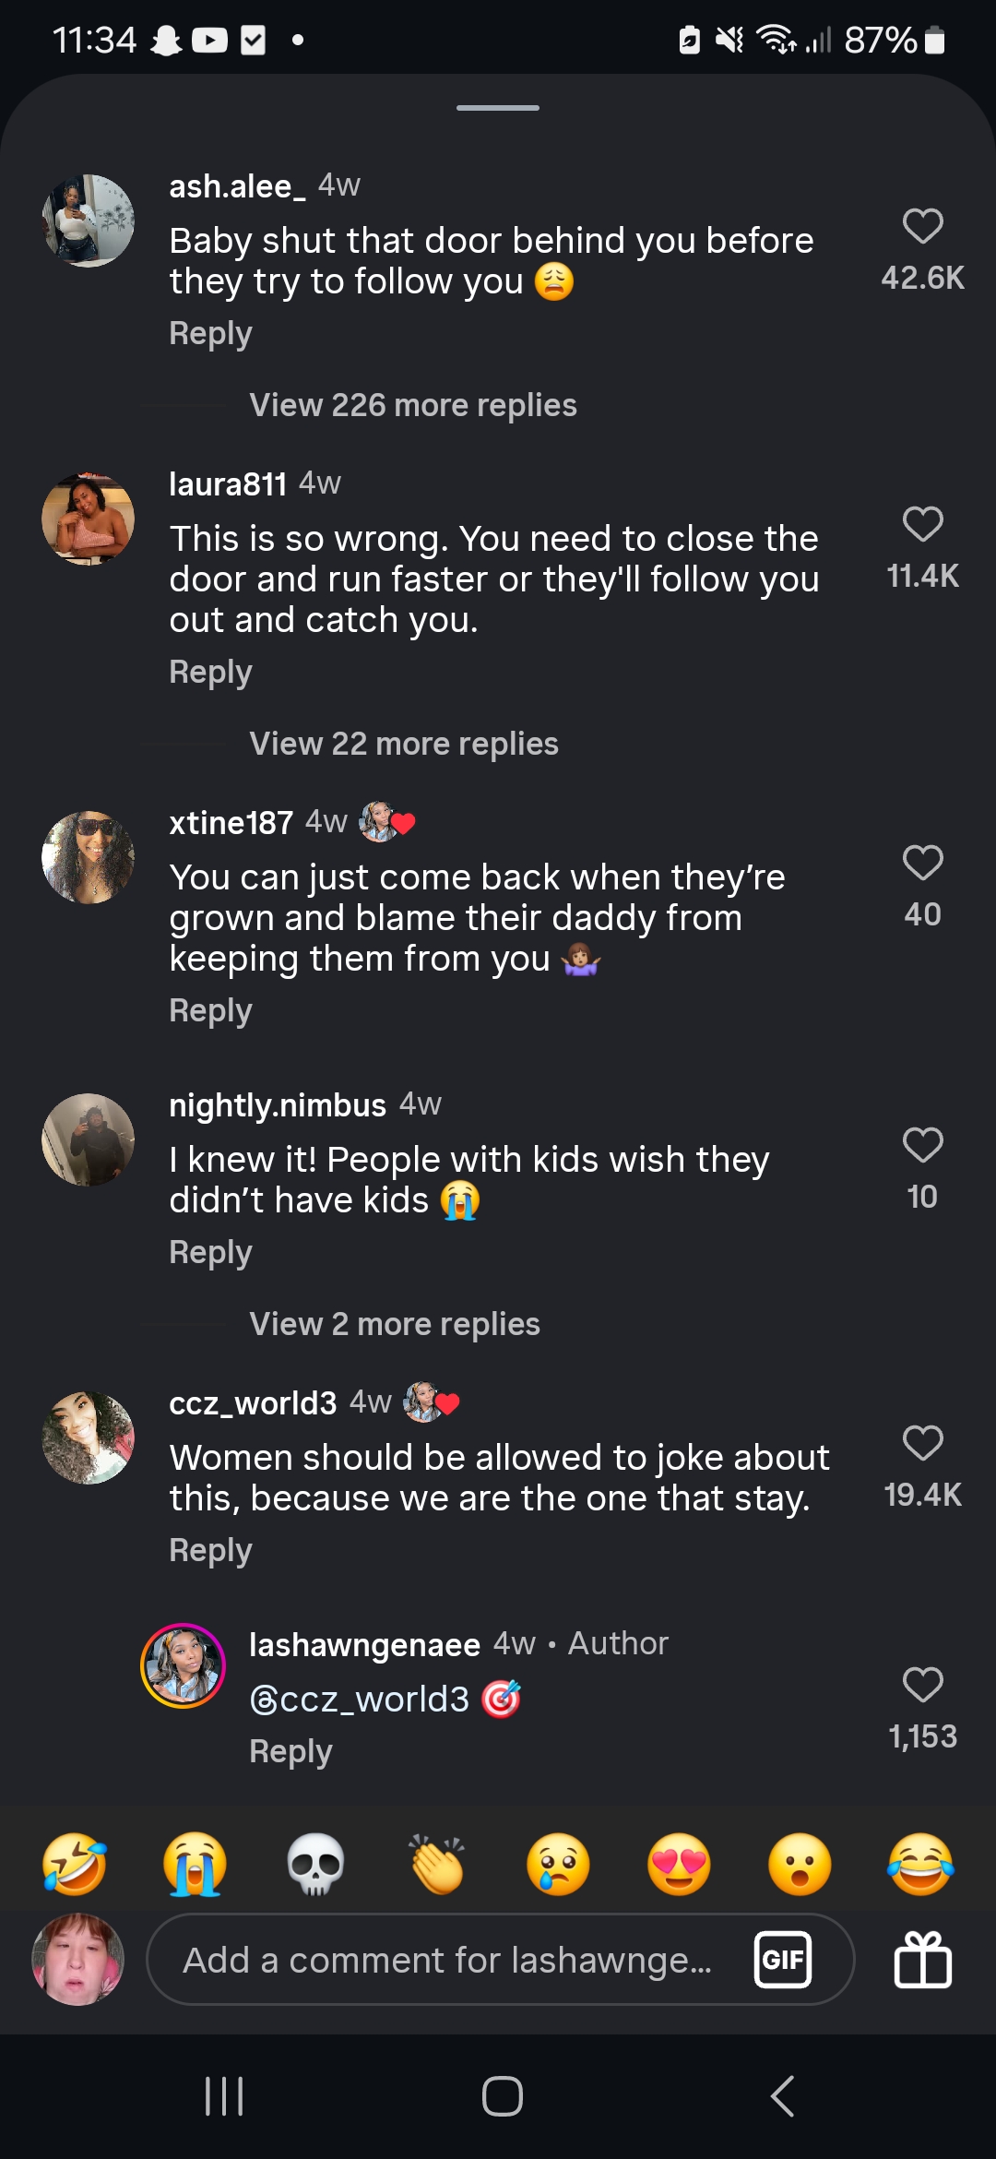Expand View 2 more replies

[394, 1324]
